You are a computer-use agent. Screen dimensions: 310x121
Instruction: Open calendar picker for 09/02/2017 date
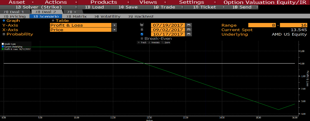[189, 30]
